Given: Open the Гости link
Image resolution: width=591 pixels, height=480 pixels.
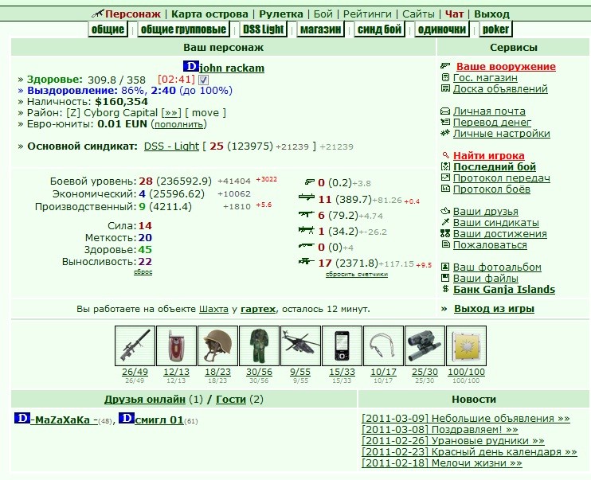Looking at the screenshot, I should [x=231, y=400].
